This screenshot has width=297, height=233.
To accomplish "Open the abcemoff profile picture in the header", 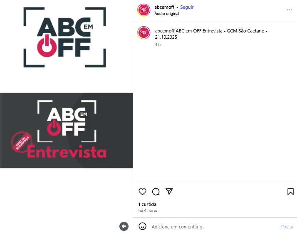I will [144, 10].
